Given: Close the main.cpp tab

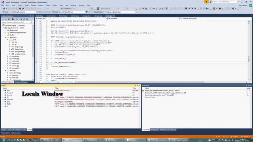Looking at the screenshot, I should [114, 16].
